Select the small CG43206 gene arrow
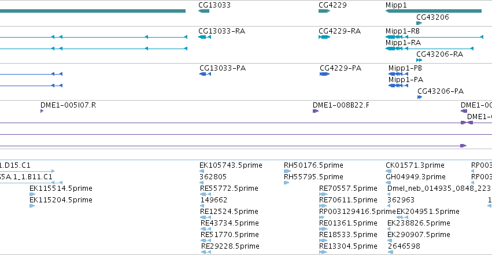The image size is (492, 255). (419, 23)
